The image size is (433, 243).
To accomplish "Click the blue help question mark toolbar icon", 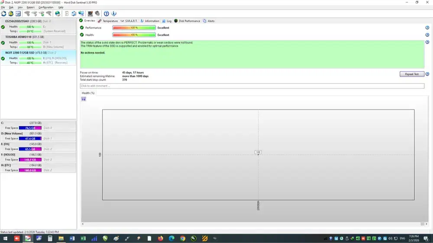I will 107,14.
